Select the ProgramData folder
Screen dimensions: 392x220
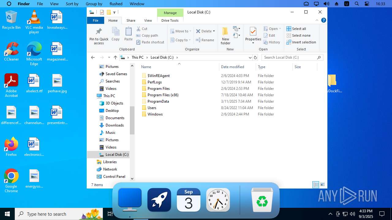158,101
